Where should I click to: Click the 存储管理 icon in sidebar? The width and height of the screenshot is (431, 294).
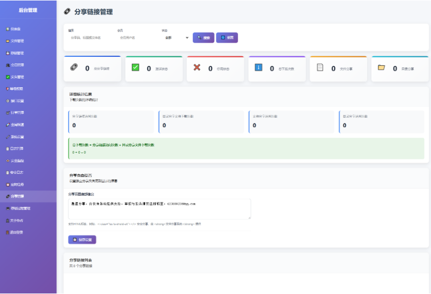(x=7, y=53)
